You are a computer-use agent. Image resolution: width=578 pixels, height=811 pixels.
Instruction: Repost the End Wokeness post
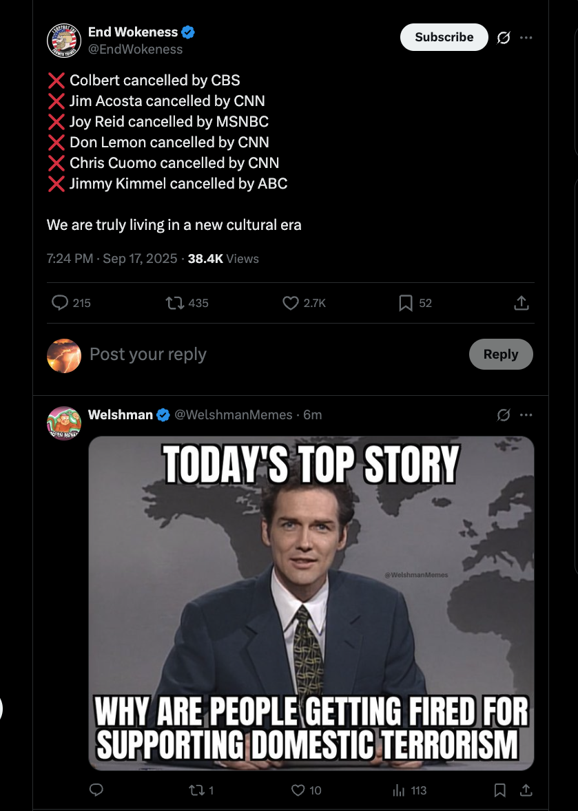point(175,303)
